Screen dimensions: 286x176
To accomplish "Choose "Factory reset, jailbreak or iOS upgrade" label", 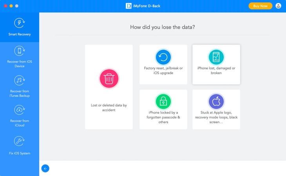I will click(163, 70).
